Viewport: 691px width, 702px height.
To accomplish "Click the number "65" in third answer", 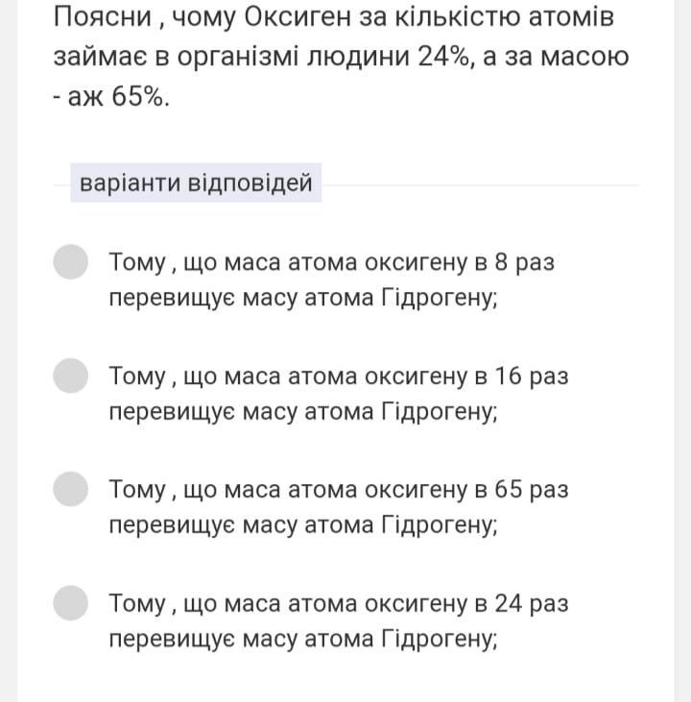I will [x=508, y=490].
